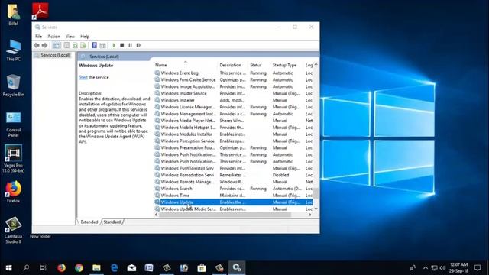Switch to the Standard tab

112,222
